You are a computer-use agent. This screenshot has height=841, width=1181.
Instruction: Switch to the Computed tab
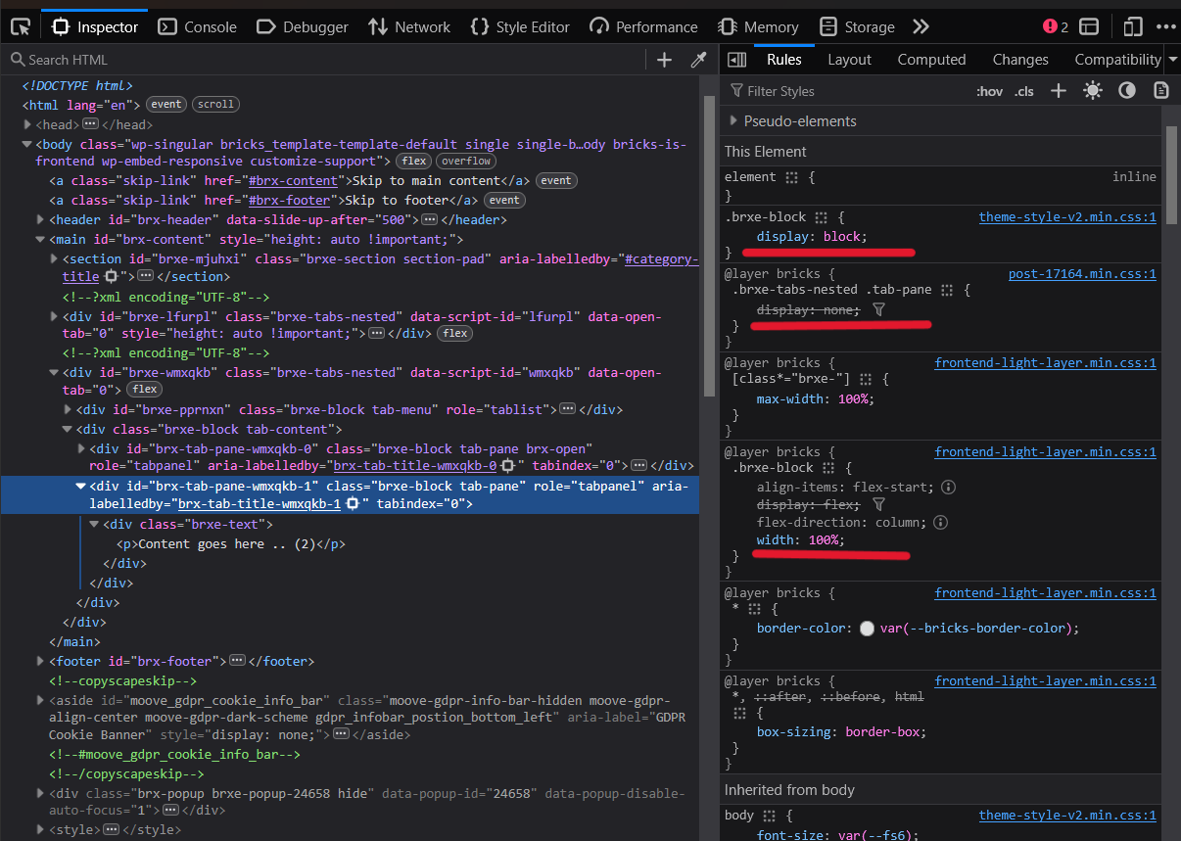931,60
